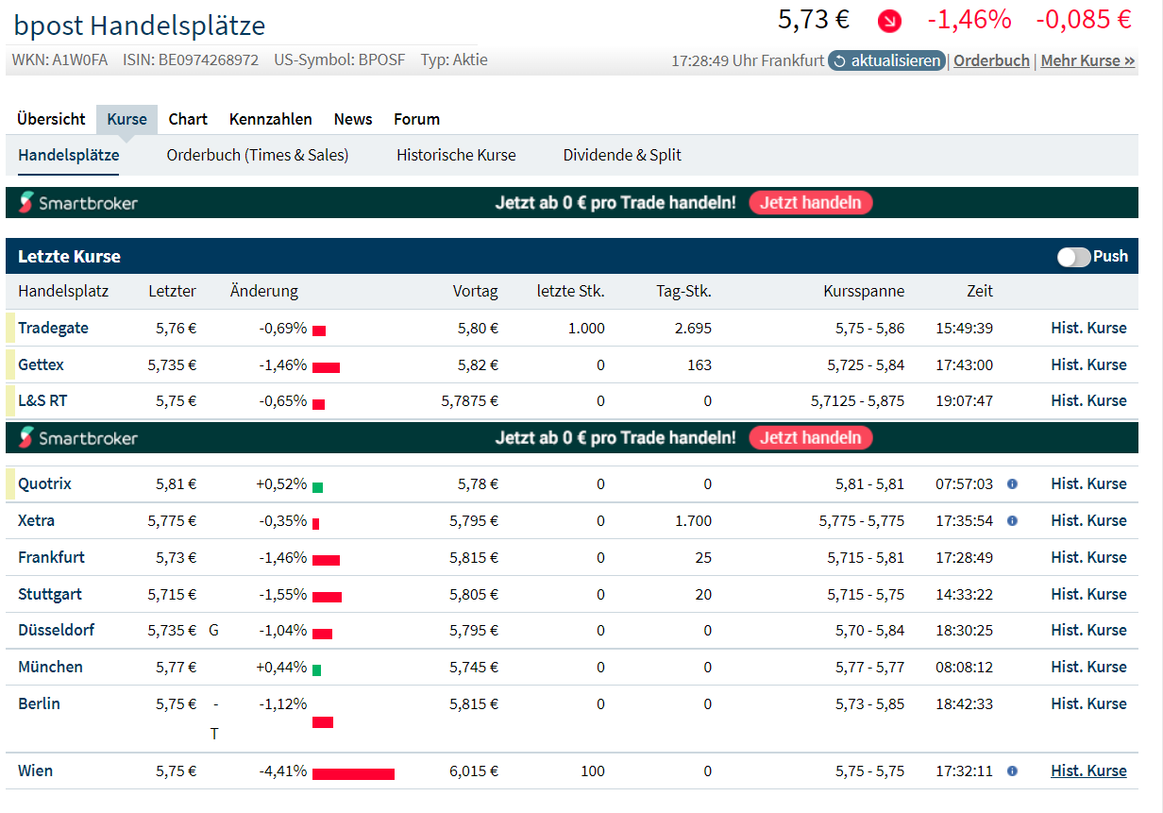
Task: Switch to the Chart tab
Action: click(188, 119)
